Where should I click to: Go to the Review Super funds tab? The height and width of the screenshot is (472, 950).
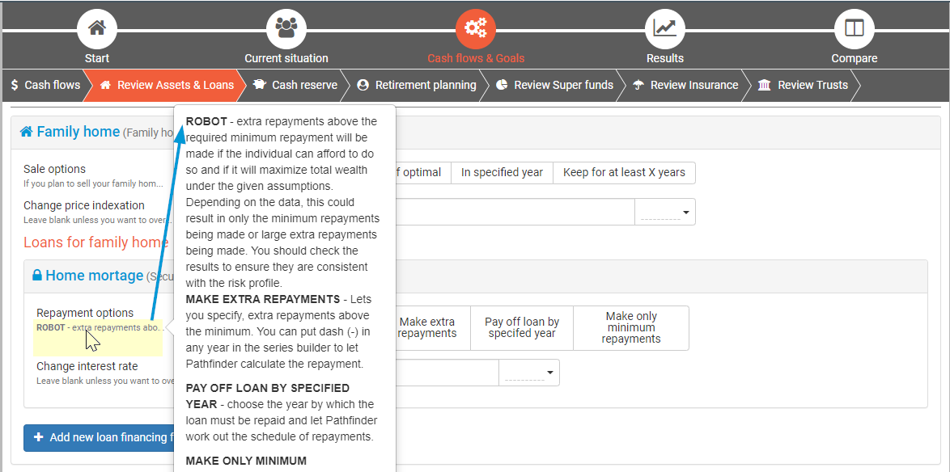click(x=554, y=85)
